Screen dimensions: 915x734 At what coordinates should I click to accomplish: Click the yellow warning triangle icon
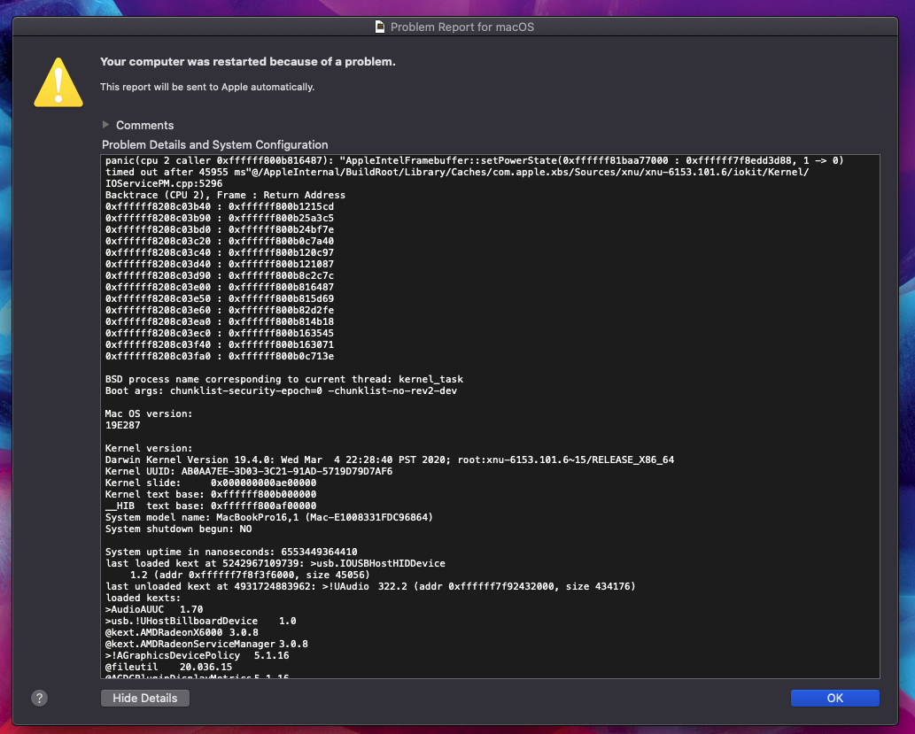click(58, 83)
